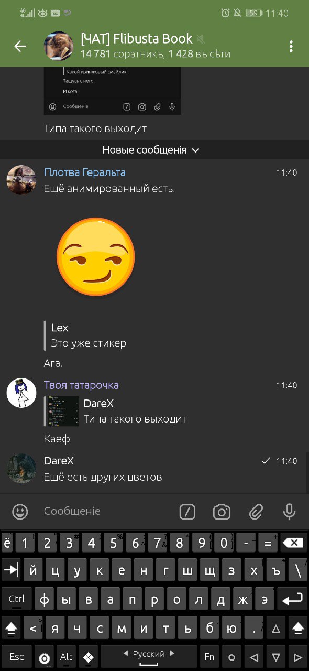Tap the Новые сообщенія down chevron
The width and height of the screenshot is (309, 671).
[196, 150]
